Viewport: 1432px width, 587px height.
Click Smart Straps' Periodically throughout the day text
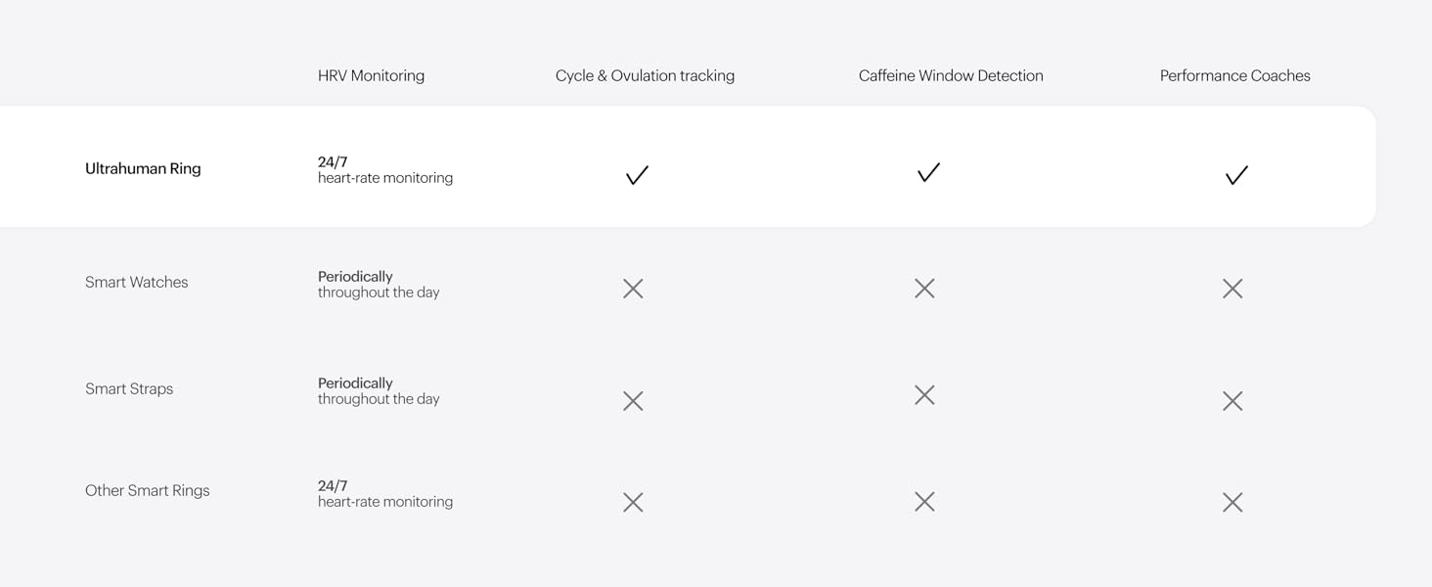tap(379, 391)
